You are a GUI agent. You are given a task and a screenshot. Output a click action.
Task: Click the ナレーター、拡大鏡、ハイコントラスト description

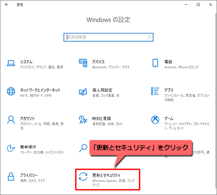point(42,152)
